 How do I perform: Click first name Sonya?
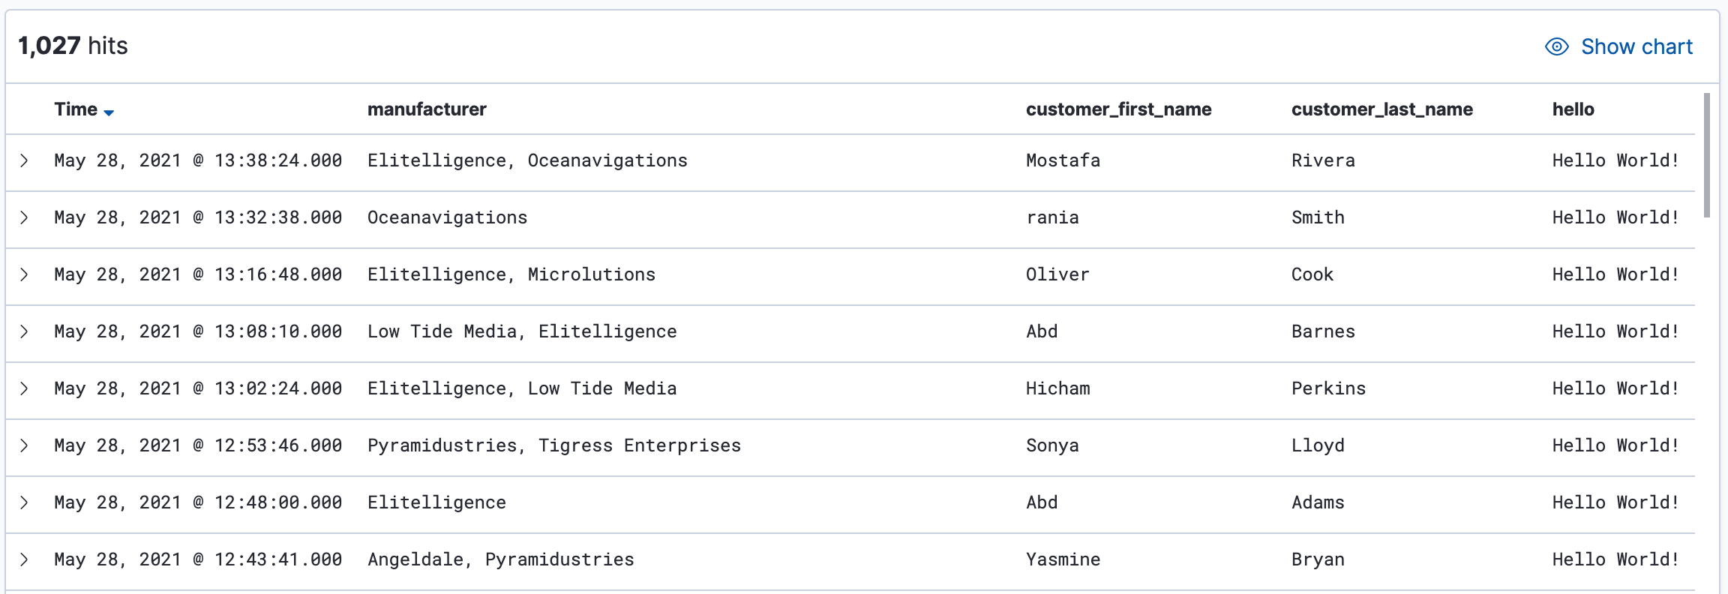pyautogui.click(x=1052, y=445)
